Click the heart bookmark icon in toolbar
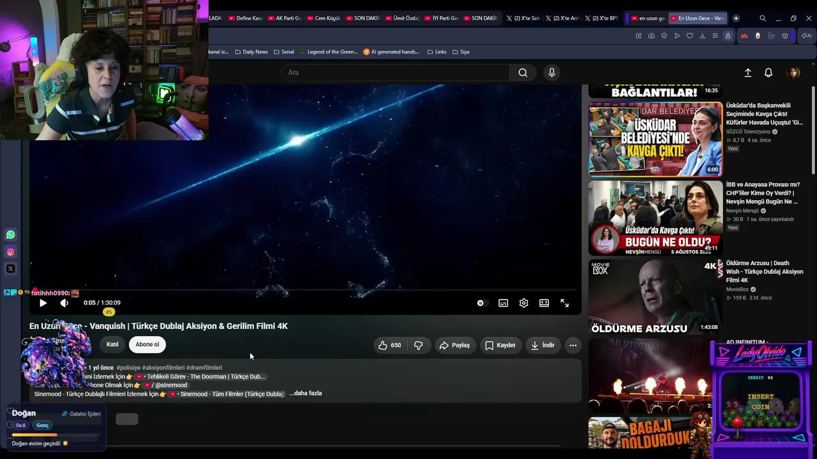 (x=689, y=36)
